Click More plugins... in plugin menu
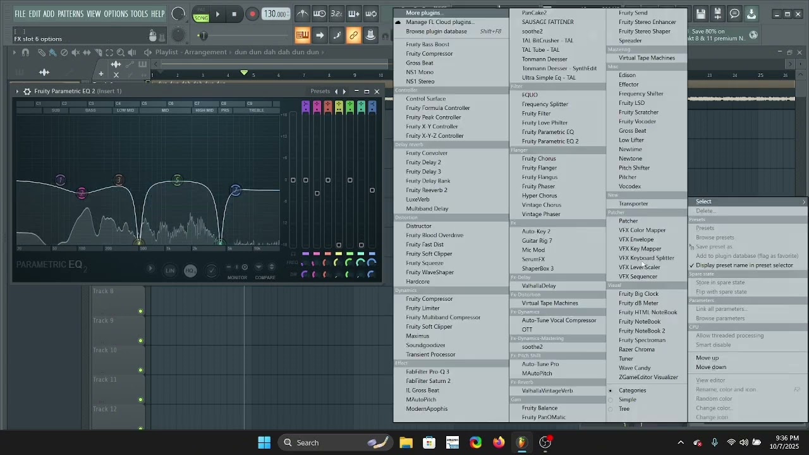Viewport: 809px width, 455px height. click(423, 13)
